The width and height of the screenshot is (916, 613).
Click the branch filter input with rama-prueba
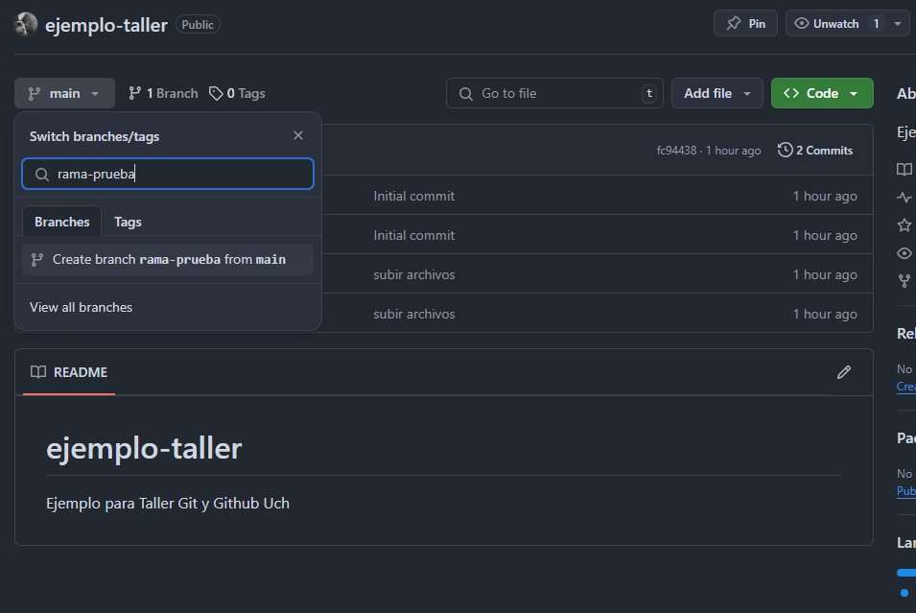(168, 174)
